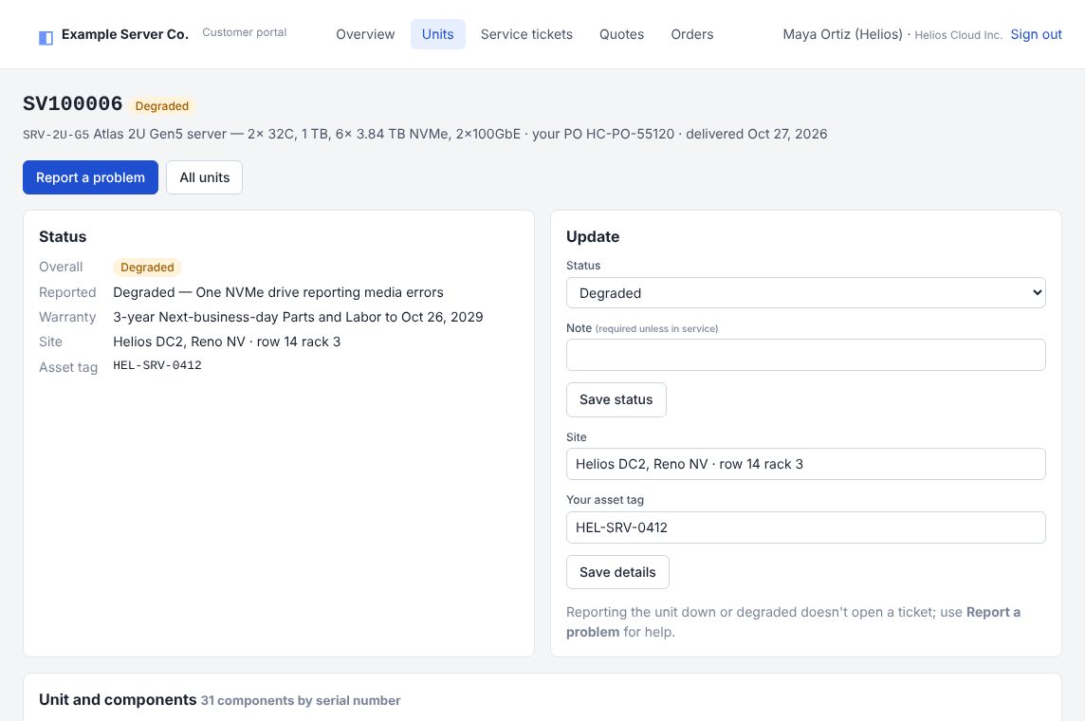
Task: Click the Unit and components heading
Action: pos(118,699)
